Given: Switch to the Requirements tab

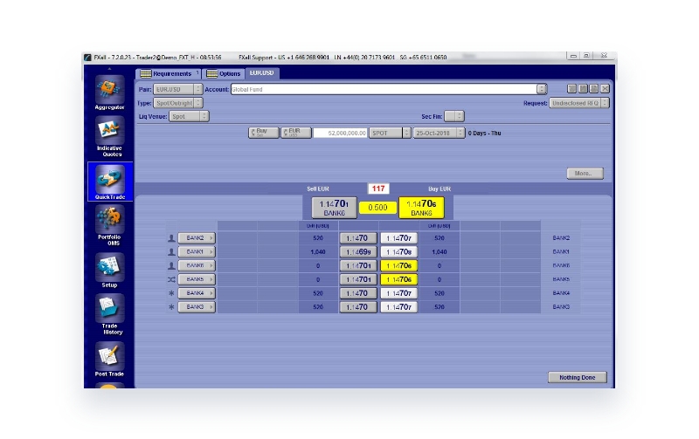Looking at the screenshot, I should pos(170,73).
